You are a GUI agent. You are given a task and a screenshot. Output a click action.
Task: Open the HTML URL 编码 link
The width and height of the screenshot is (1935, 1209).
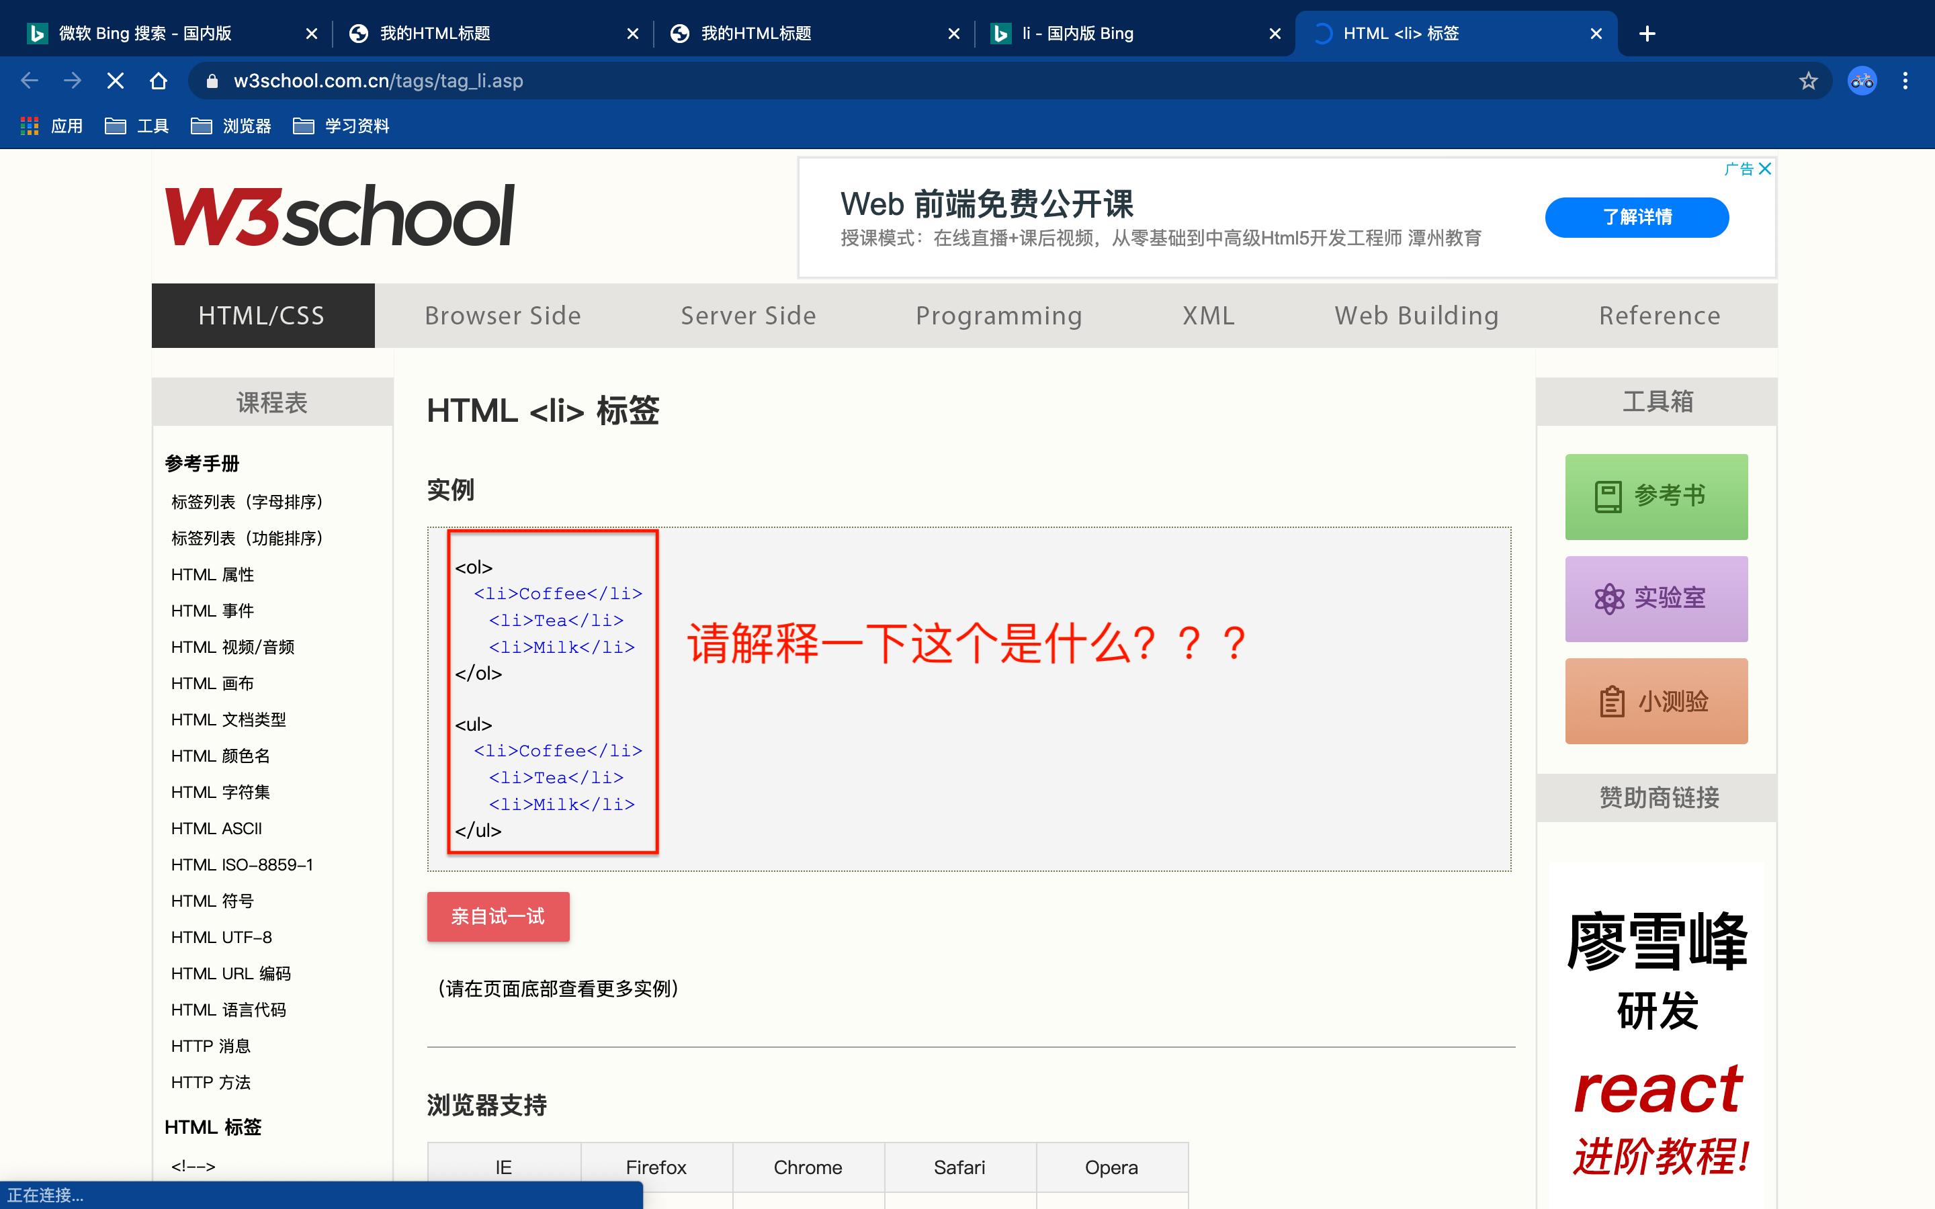point(231,973)
